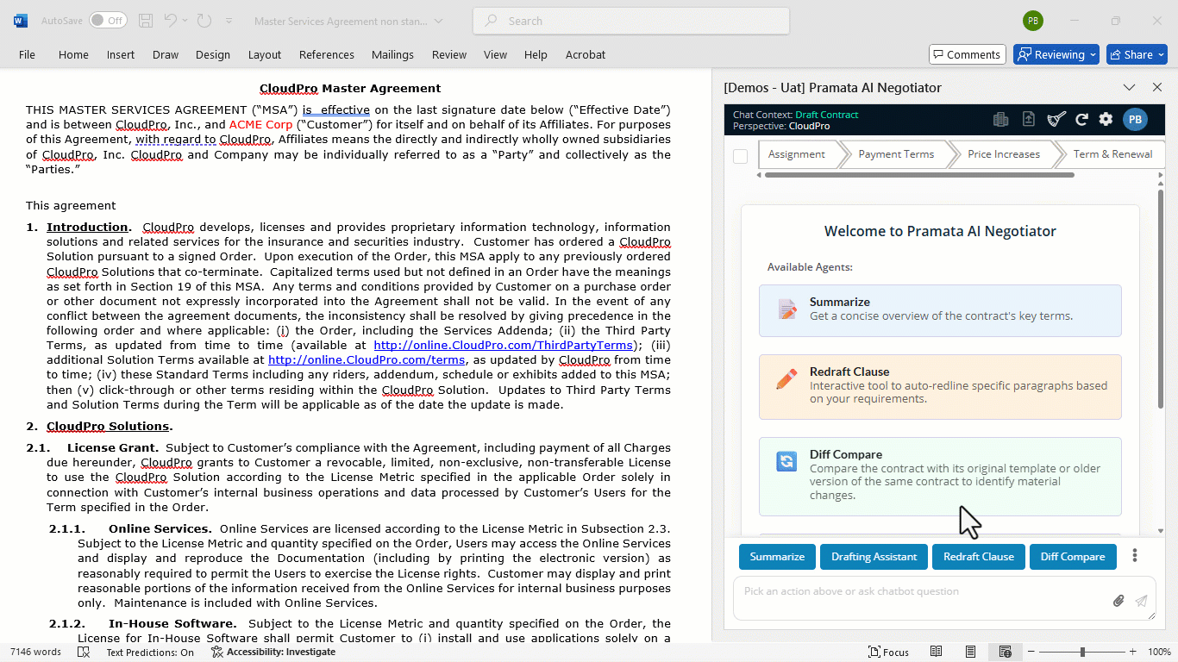Screen dimensions: 1178x662
Task: Click the zoom in plus button
Action: pyautogui.click(x=1135, y=652)
